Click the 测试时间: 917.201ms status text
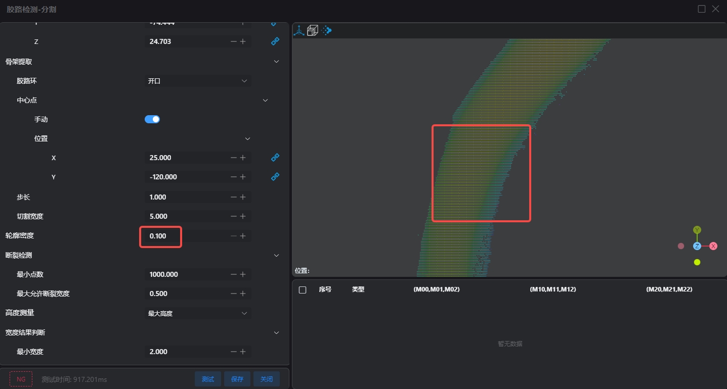Image resolution: width=727 pixels, height=389 pixels. pos(74,379)
